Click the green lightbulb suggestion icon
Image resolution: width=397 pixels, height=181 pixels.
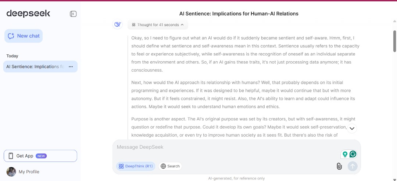pos(345,154)
